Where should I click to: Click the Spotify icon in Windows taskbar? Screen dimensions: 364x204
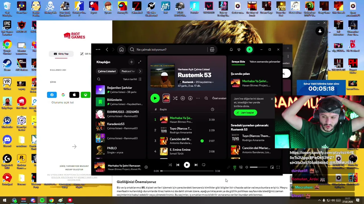point(42,200)
